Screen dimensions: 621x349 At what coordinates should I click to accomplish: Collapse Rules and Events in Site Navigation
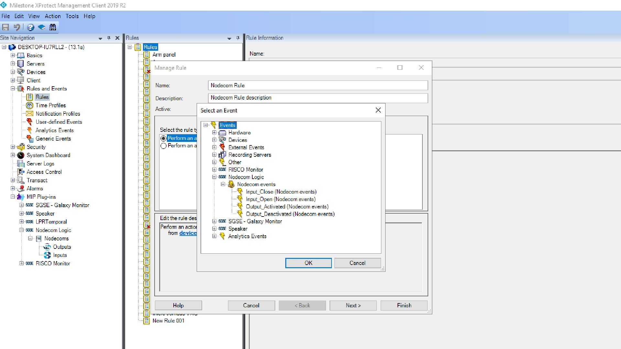point(13,89)
